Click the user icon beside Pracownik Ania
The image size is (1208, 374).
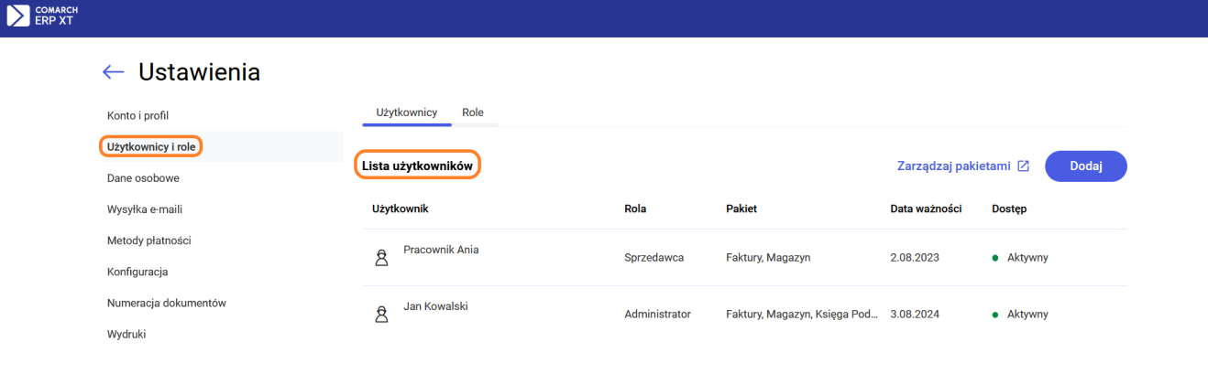click(x=382, y=258)
